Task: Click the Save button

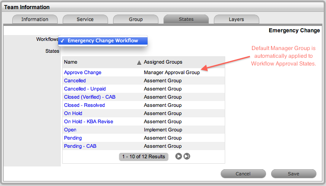Action: point(293,174)
